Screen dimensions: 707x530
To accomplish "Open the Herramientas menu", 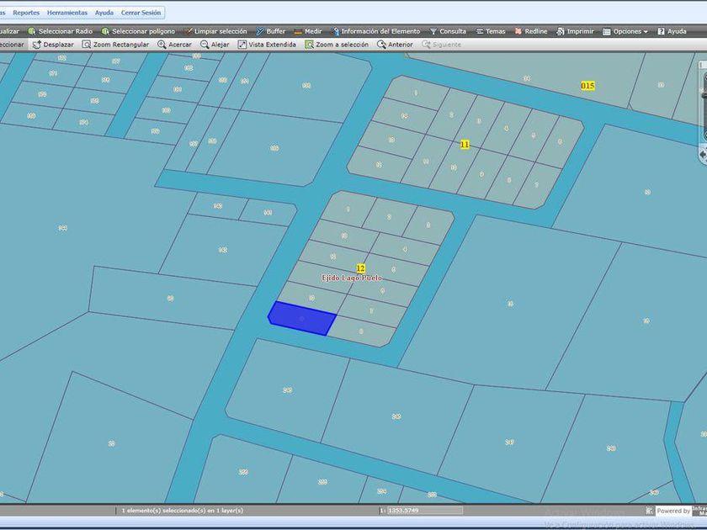I will click(67, 13).
